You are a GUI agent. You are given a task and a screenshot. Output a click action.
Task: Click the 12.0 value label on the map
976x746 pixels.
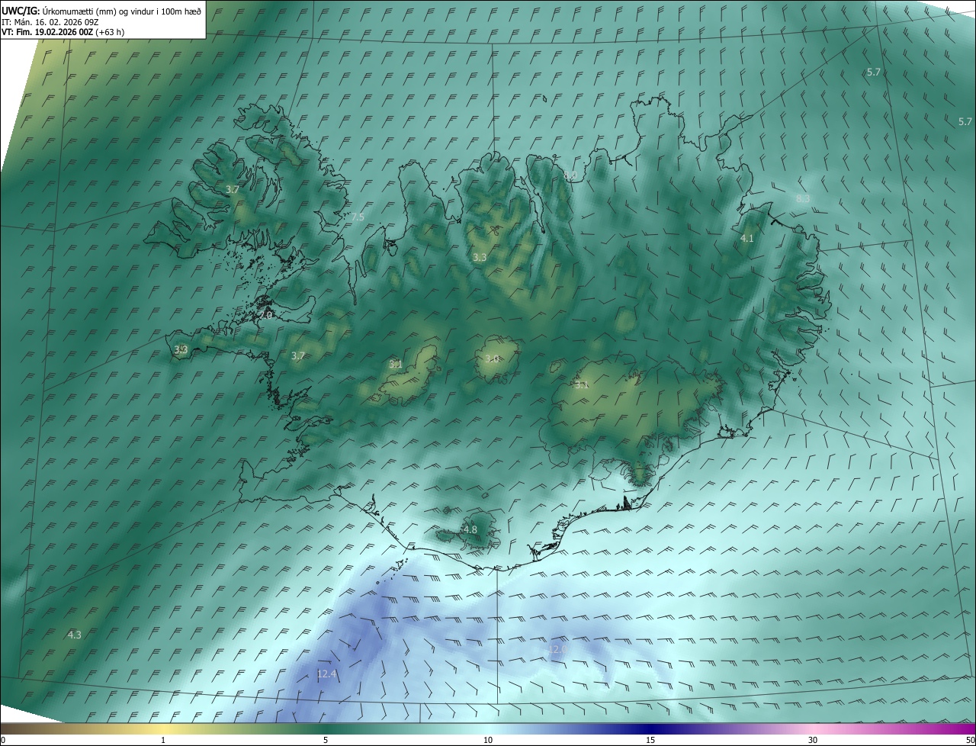(557, 649)
